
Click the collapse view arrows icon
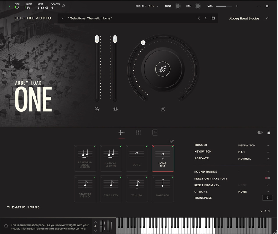[267, 18]
